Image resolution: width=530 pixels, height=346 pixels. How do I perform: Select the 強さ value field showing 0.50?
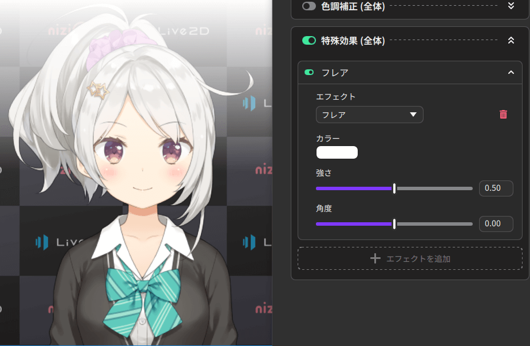point(496,188)
